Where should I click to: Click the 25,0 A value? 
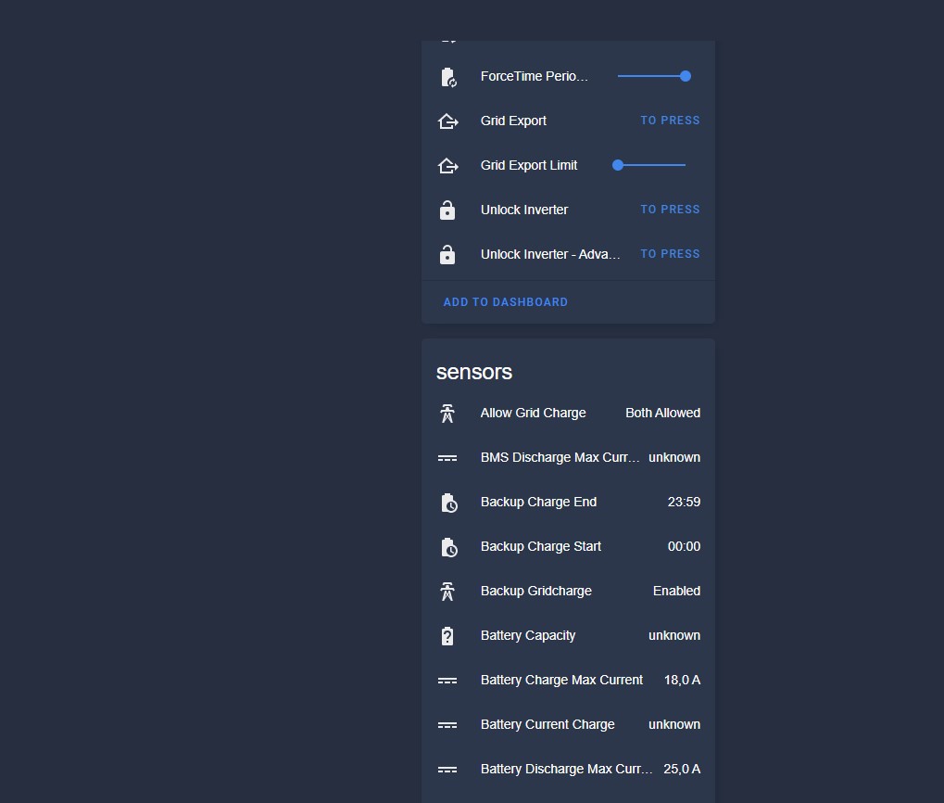pos(682,770)
